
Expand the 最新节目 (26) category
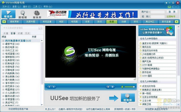pyautogui.click(x=3, y=44)
